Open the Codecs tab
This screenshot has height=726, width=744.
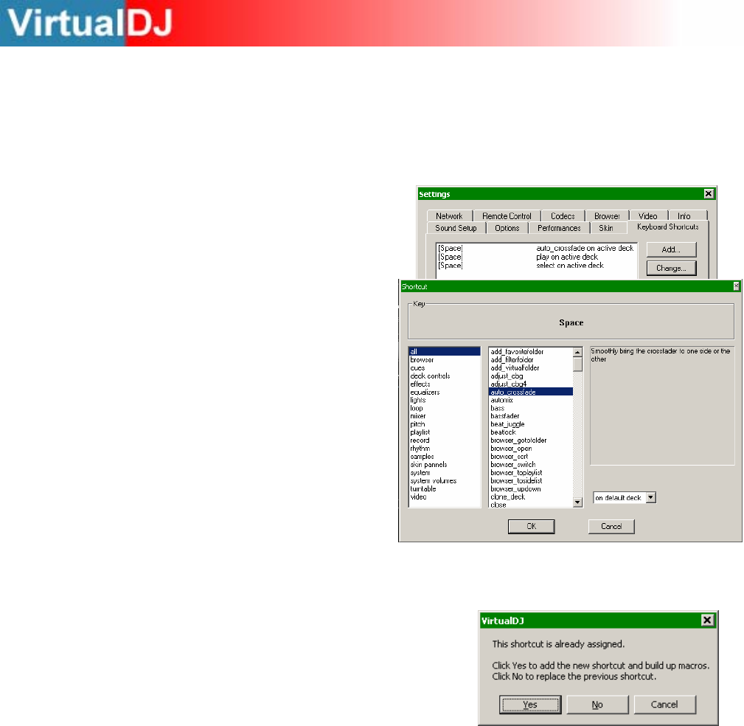tap(563, 216)
